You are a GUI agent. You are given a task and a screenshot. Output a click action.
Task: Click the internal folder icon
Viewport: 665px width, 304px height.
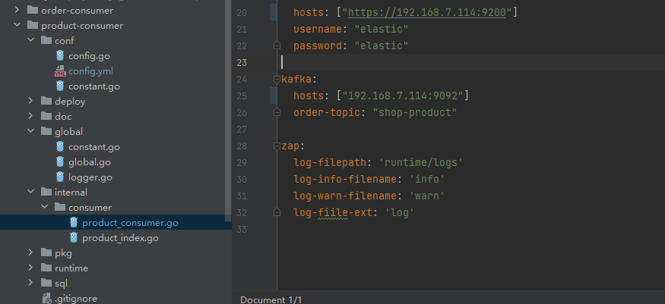46,193
